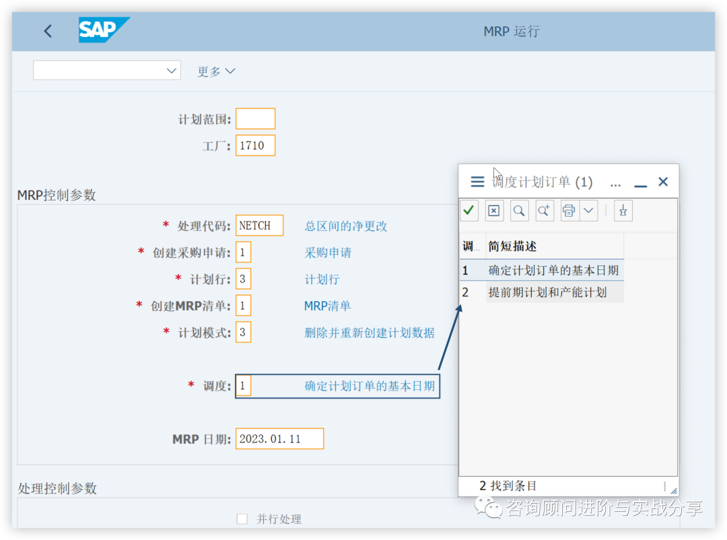
Task: Open the command field dropdown
Action: (171, 71)
